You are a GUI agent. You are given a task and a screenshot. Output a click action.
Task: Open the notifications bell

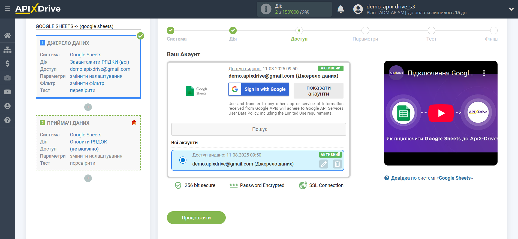coord(341,9)
